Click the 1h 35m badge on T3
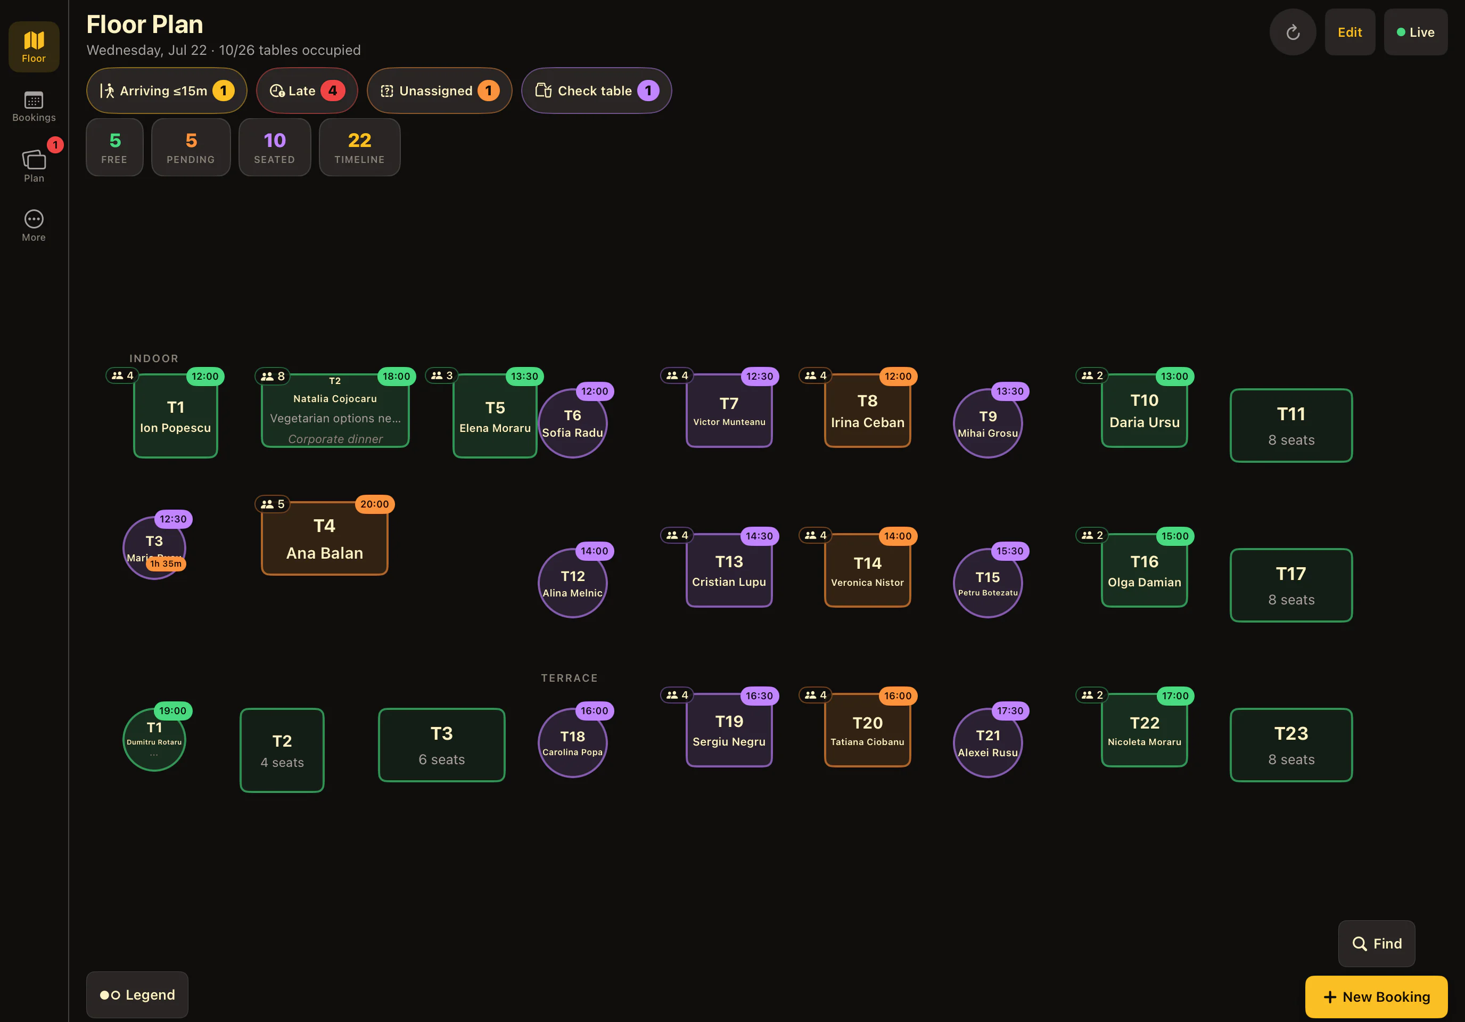Viewport: 1465px width, 1022px height. [x=166, y=563]
